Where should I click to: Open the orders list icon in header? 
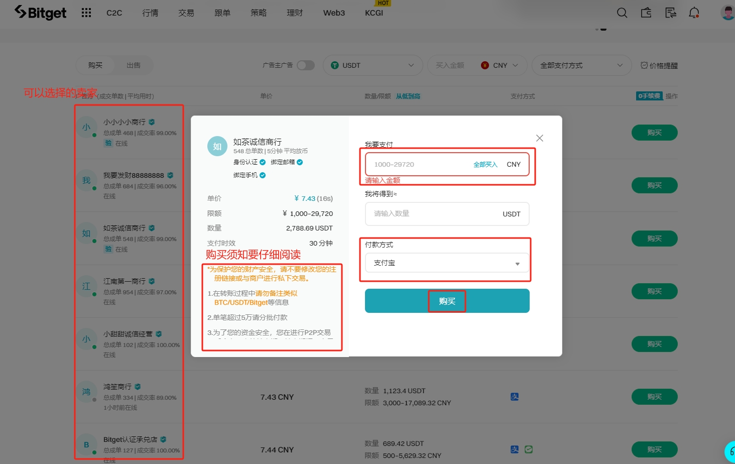tap(670, 13)
